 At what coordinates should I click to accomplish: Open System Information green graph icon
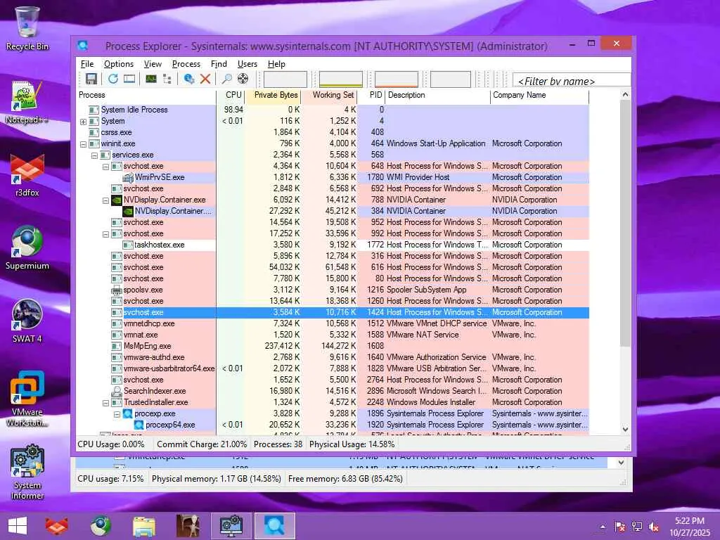click(x=151, y=79)
